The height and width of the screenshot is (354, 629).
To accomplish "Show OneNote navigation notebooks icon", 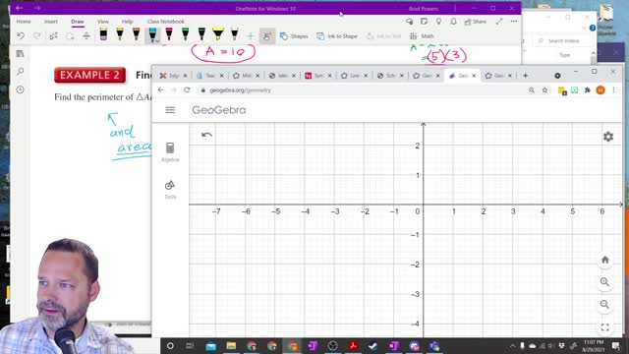I will pyautogui.click(x=20, y=53).
